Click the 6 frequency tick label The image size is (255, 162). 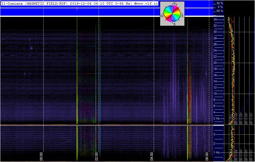pos(214,106)
